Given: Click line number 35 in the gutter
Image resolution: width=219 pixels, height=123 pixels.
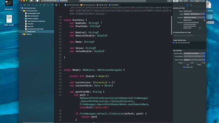Looking at the screenshot, I should coord(60,70).
